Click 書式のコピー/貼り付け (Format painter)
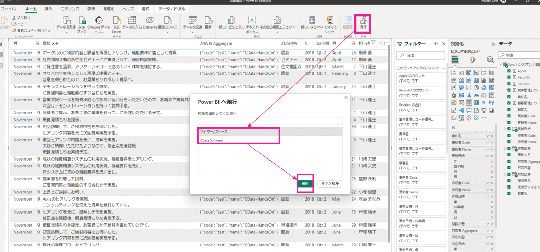The image size is (540, 252). (31, 30)
